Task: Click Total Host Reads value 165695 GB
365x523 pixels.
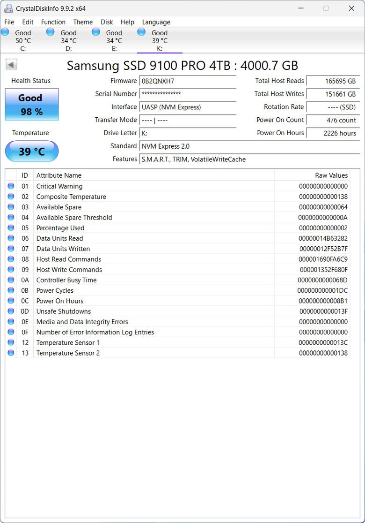Action: click(333, 81)
